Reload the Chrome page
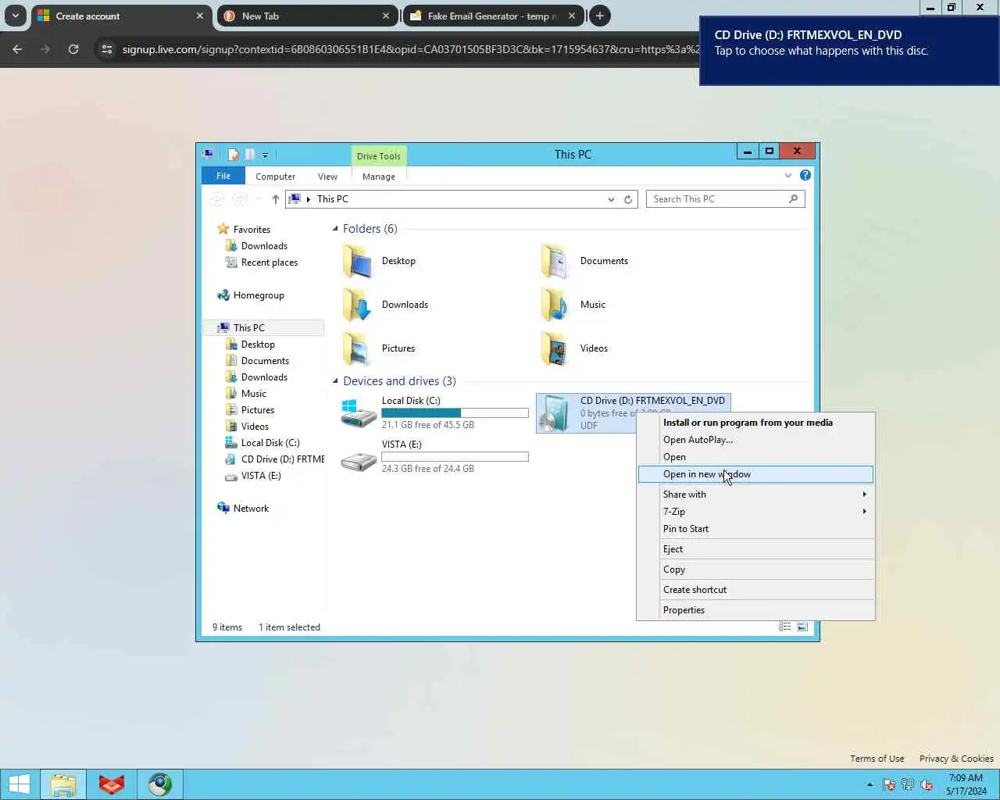The image size is (1000, 800). (73, 49)
